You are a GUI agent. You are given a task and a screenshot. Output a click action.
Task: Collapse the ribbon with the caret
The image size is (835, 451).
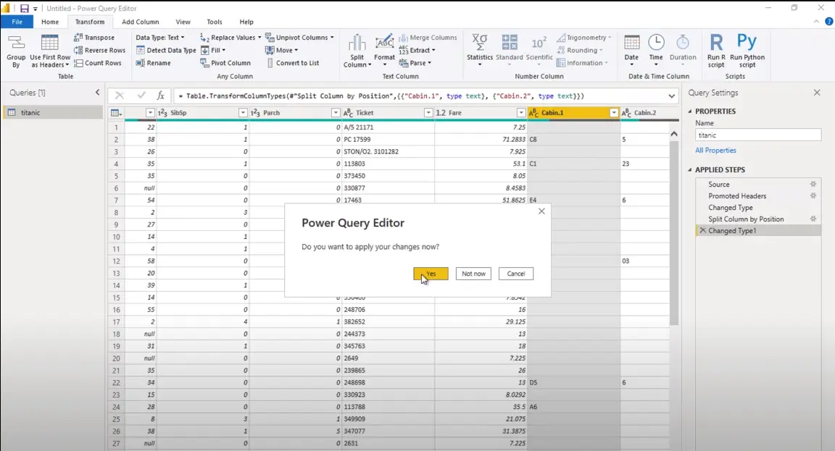coord(816,22)
